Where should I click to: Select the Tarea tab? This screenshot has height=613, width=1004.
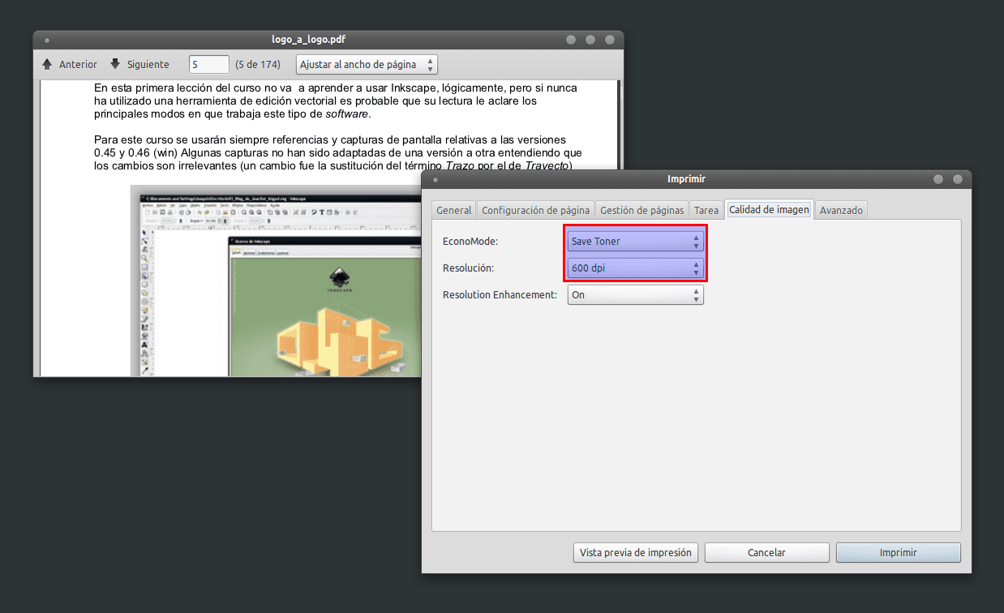[x=706, y=209]
